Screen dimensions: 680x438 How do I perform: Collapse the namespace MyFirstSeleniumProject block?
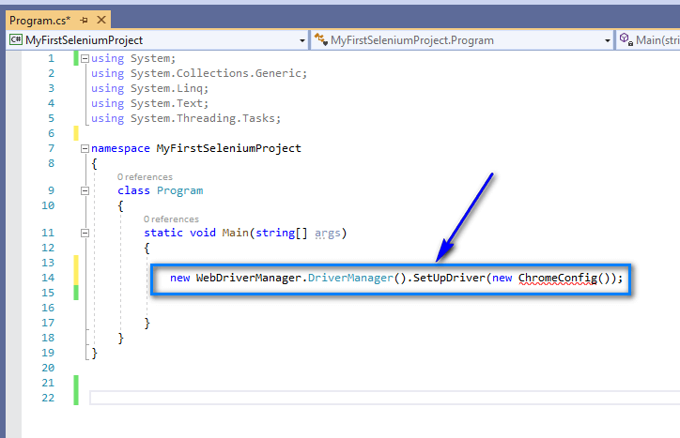coord(85,148)
